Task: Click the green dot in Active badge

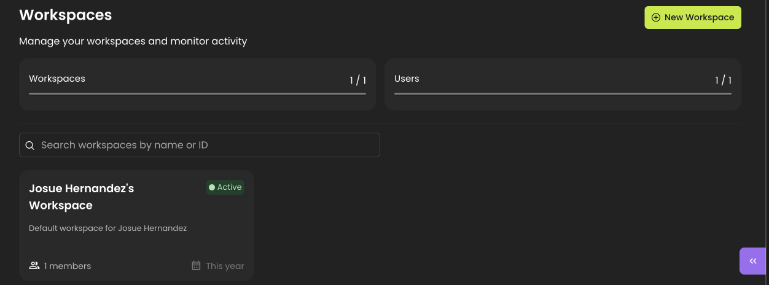Action: [x=212, y=187]
